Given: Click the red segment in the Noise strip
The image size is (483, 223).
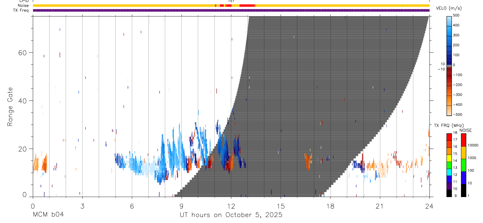Looking at the screenshot, I should 247,6.
